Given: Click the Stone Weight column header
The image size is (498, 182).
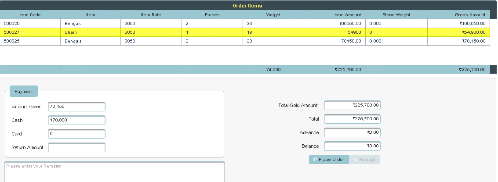Looking at the screenshot, I should 396,15.
